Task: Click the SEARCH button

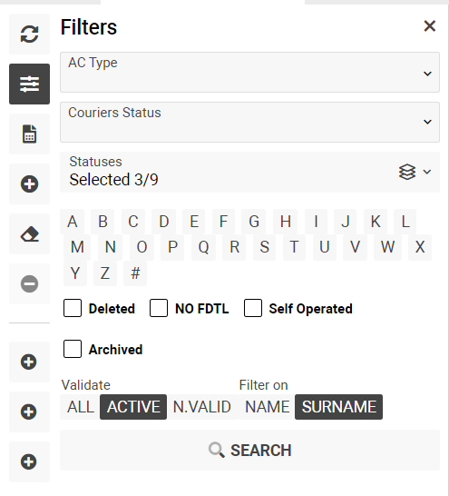Action: click(249, 451)
